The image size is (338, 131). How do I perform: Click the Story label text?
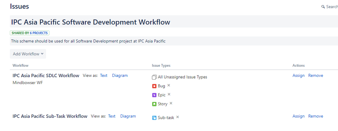pos(163,104)
